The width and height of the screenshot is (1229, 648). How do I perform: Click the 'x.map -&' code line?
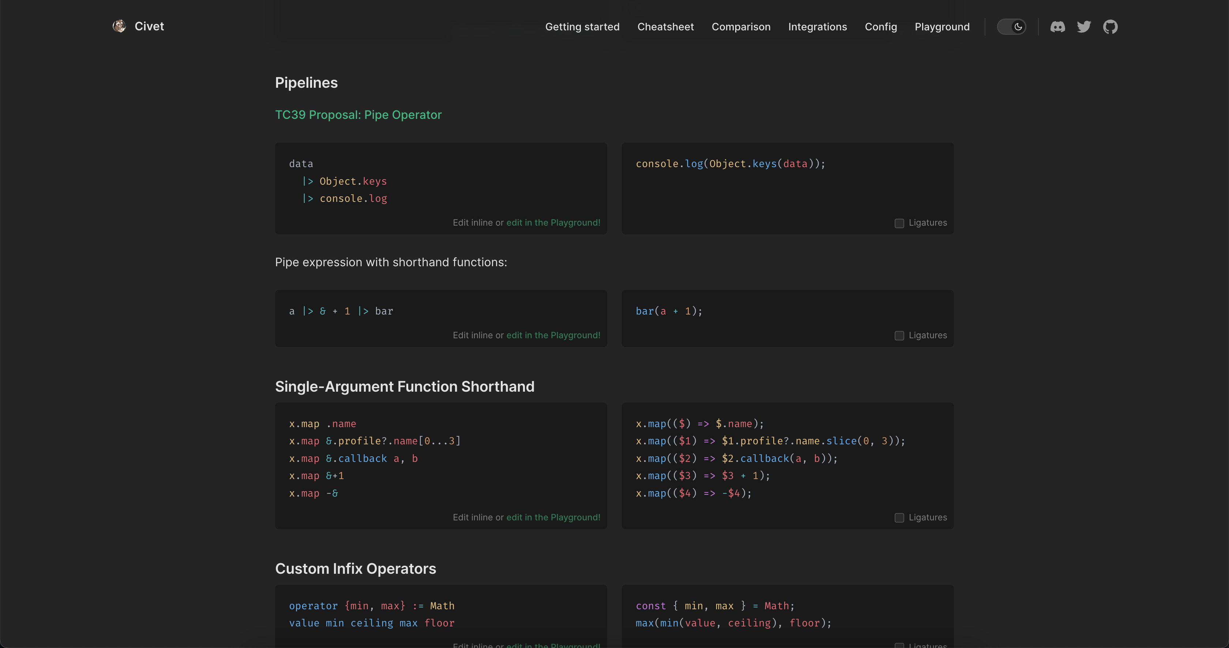[x=313, y=494]
